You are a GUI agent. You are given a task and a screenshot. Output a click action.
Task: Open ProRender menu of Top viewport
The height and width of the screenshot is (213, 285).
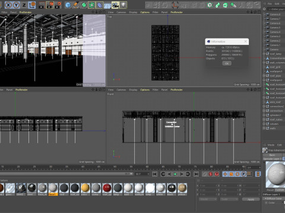pyautogui.click(x=176, y=12)
